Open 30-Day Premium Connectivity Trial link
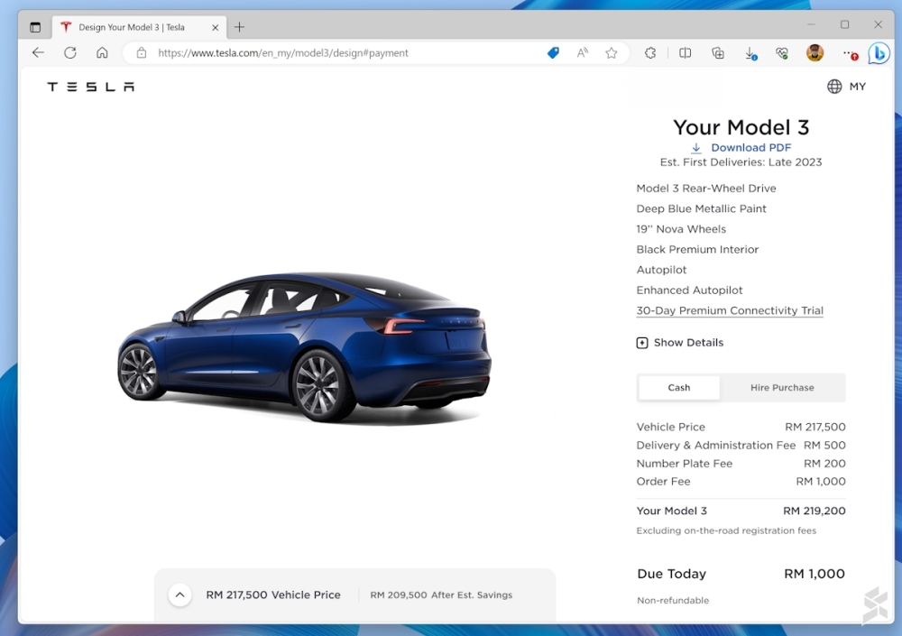The image size is (902, 636). tap(729, 310)
